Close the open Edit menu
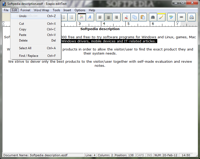 [15, 10]
